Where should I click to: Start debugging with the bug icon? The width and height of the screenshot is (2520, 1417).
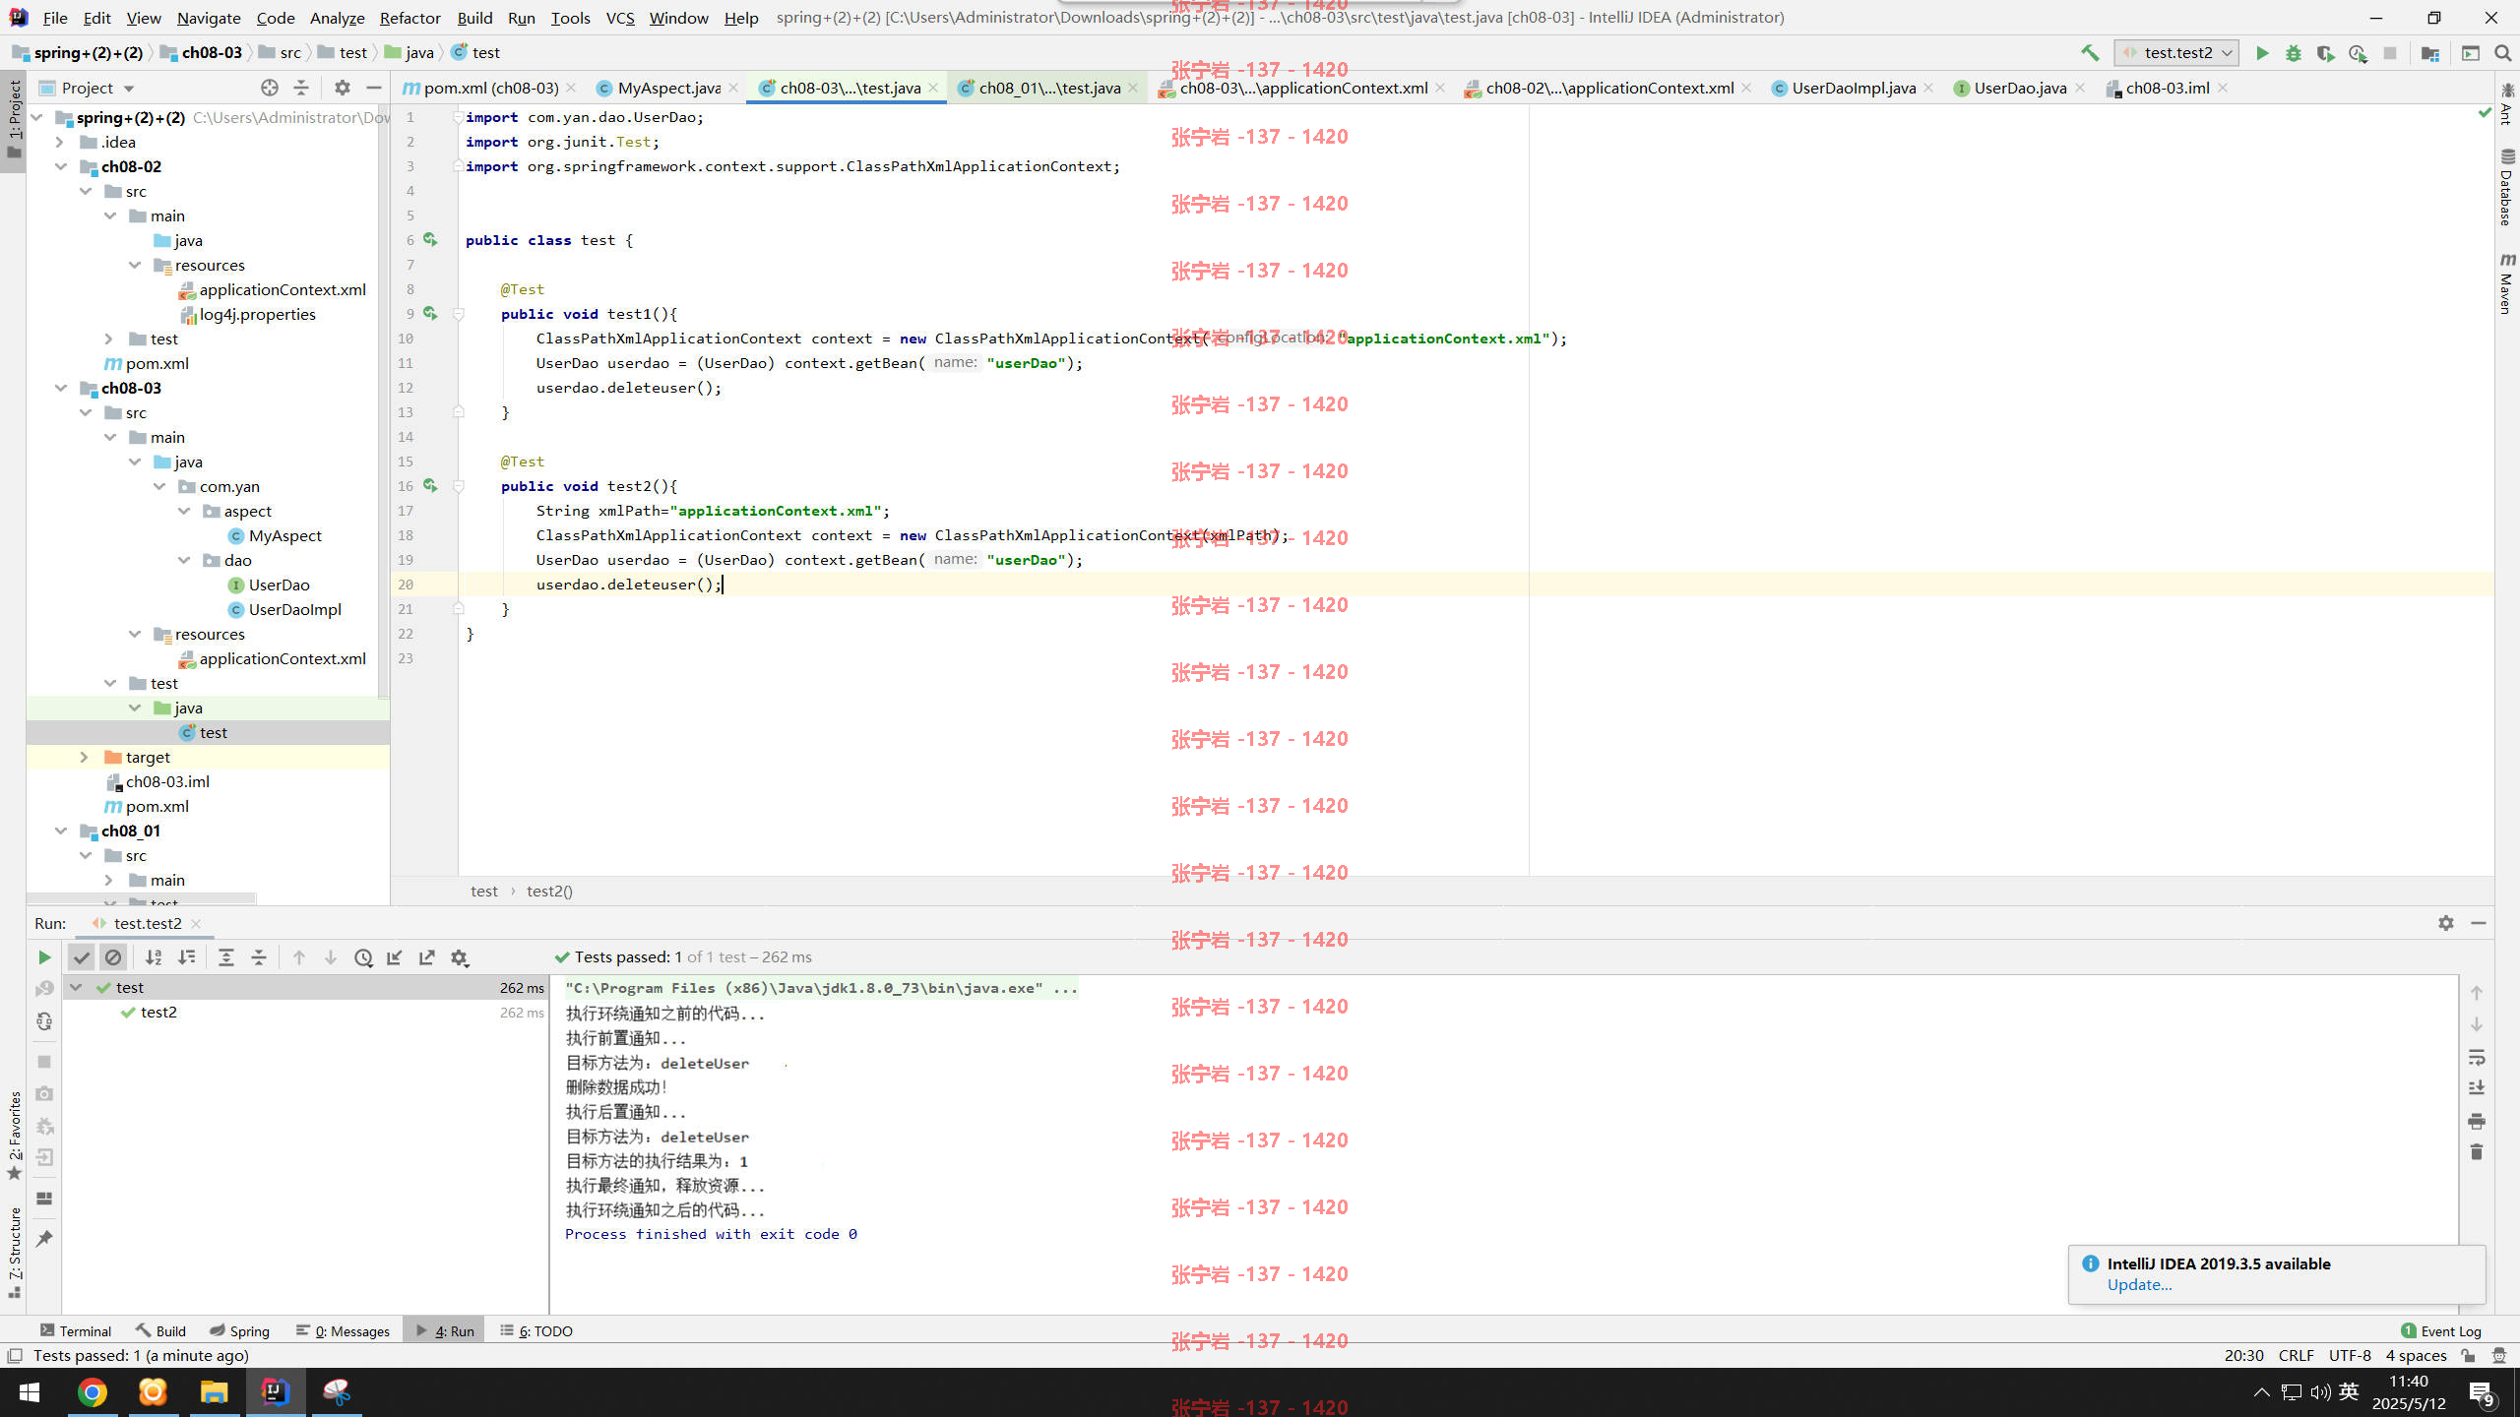pyautogui.click(x=2294, y=53)
